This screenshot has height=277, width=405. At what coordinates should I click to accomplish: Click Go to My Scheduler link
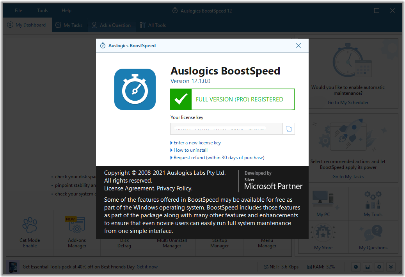pos(348,103)
